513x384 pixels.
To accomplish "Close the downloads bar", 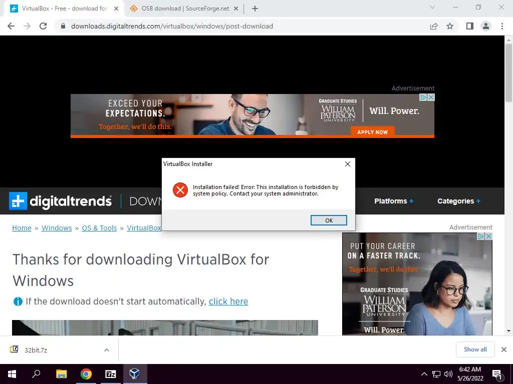I will [504, 349].
